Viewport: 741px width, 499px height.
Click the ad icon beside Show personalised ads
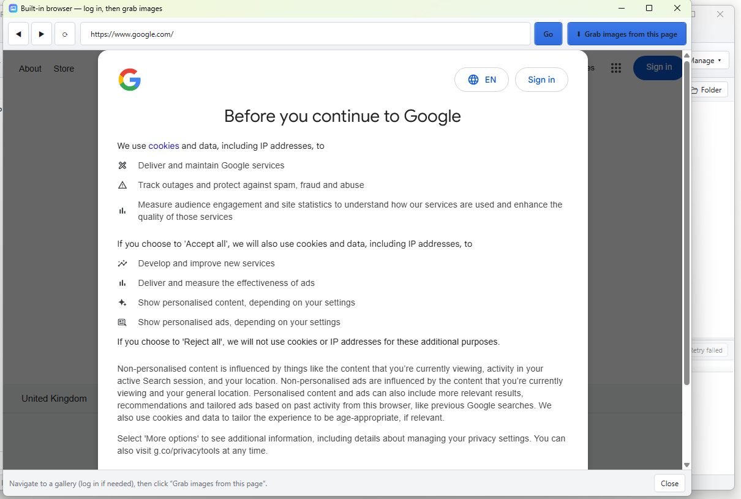(122, 322)
